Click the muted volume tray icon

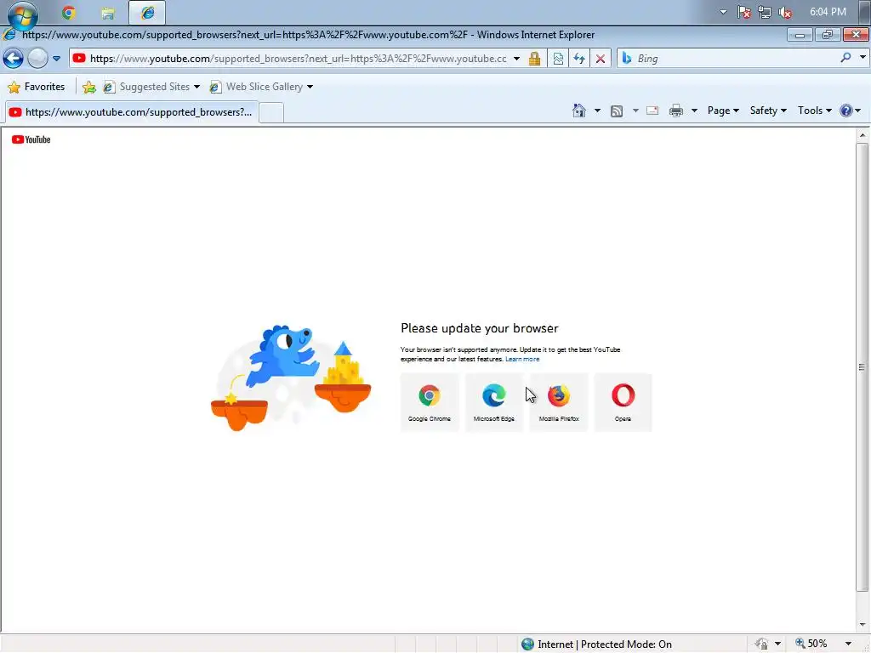tap(785, 12)
